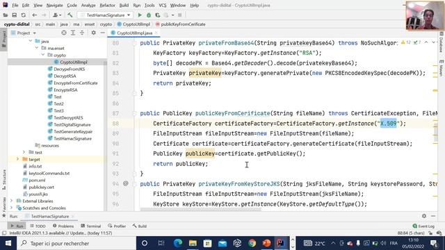The width and height of the screenshot is (445, 250).
Task: Open Google Chrome from taskbar
Action: 252,243
